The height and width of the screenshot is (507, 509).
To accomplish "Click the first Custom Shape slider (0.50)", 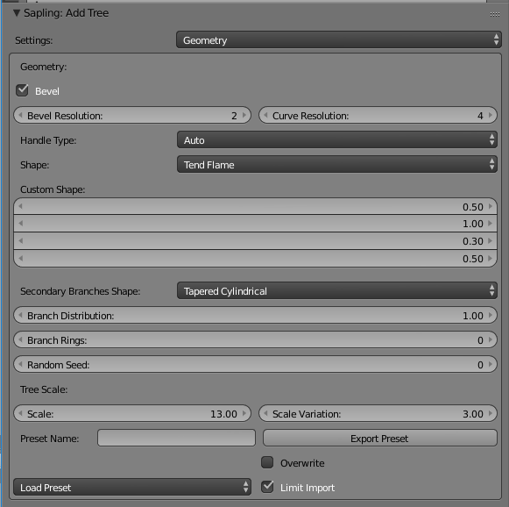I will pyautogui.click(x=255, y=206).
